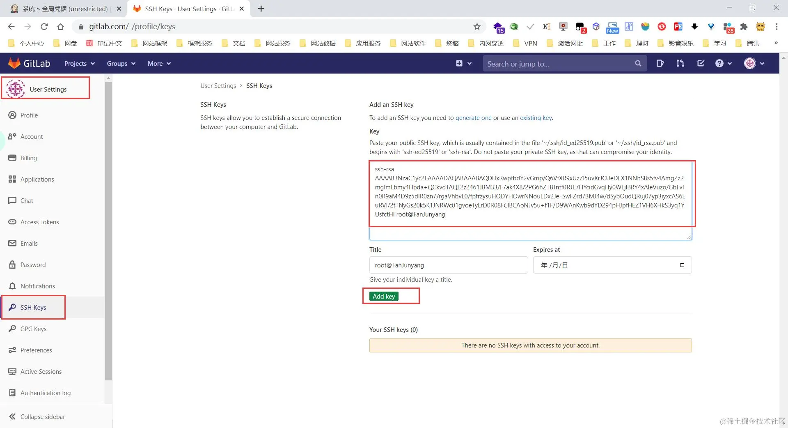Click the Authentication log icon
This screenshot has width=788, height=428.
[12, 393]
